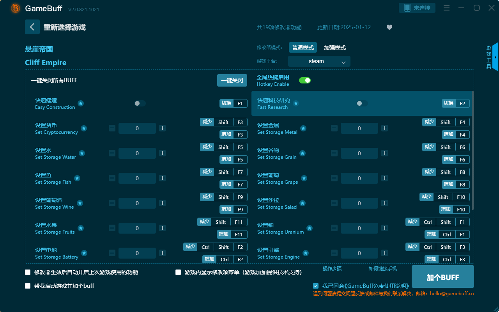Click the heart favorite icon
499x312 pixels.
coord(389,27)
